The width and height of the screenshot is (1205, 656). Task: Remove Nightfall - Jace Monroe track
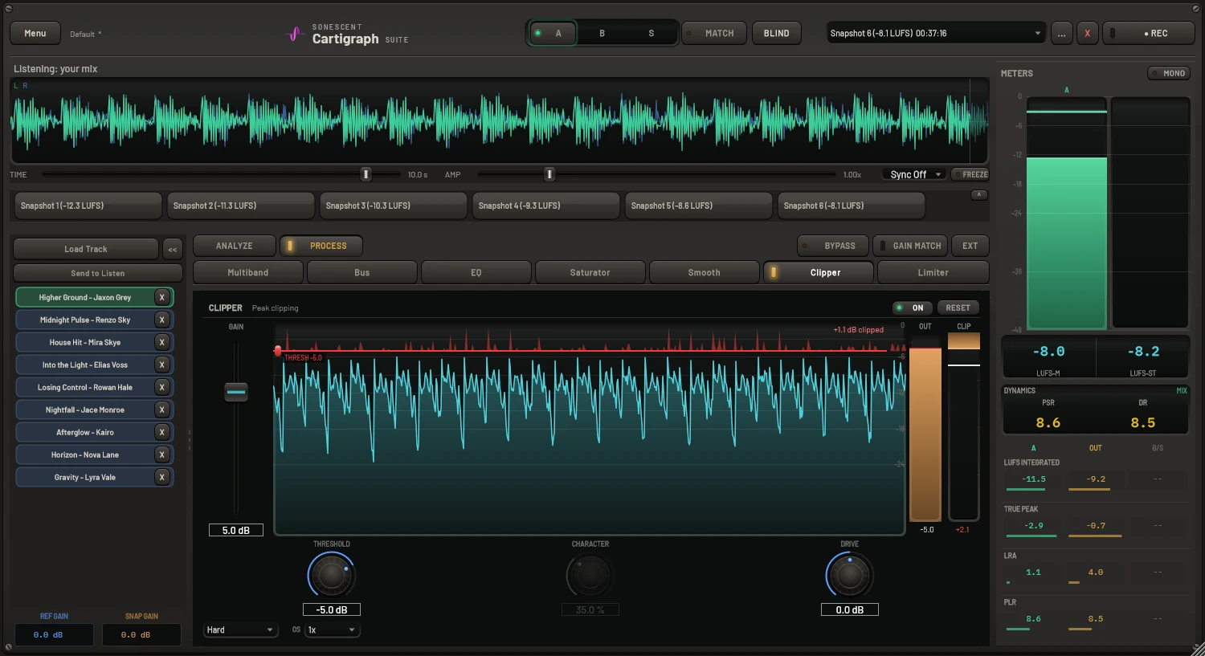[x=161, y=409]
